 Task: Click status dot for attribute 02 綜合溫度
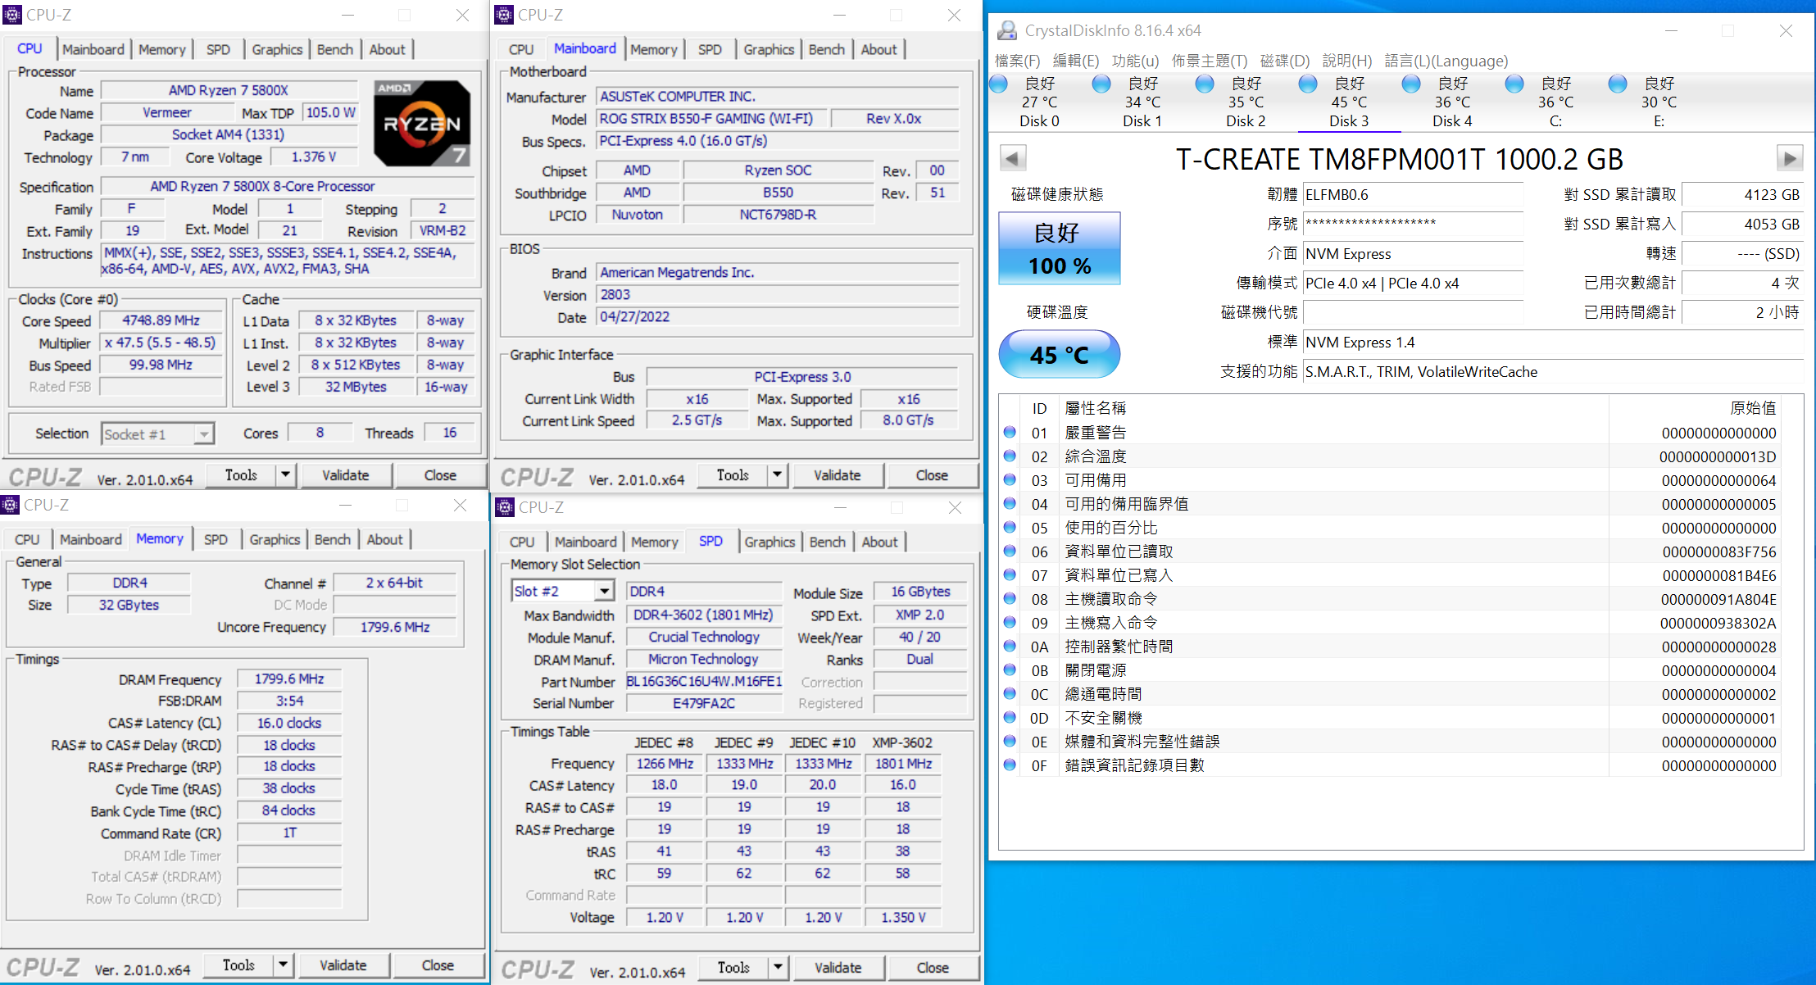tap(1010, 456)
